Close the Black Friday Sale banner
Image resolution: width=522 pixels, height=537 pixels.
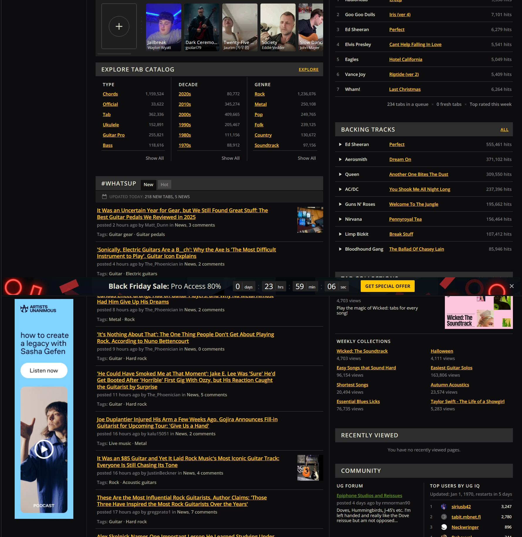point(511,286)
